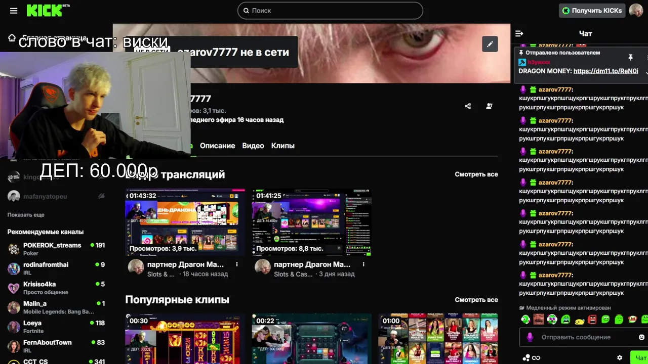The width and height of the screenshot is (648, 364).
Task: Open POKEROK_streams recommended channel
Action: (x=56, y=249)
